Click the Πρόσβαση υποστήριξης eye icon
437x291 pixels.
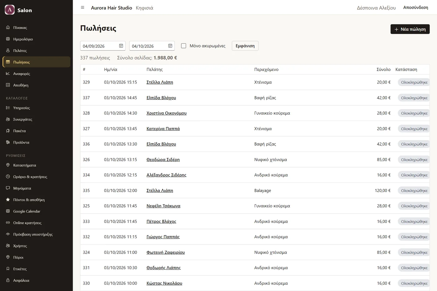8,234
